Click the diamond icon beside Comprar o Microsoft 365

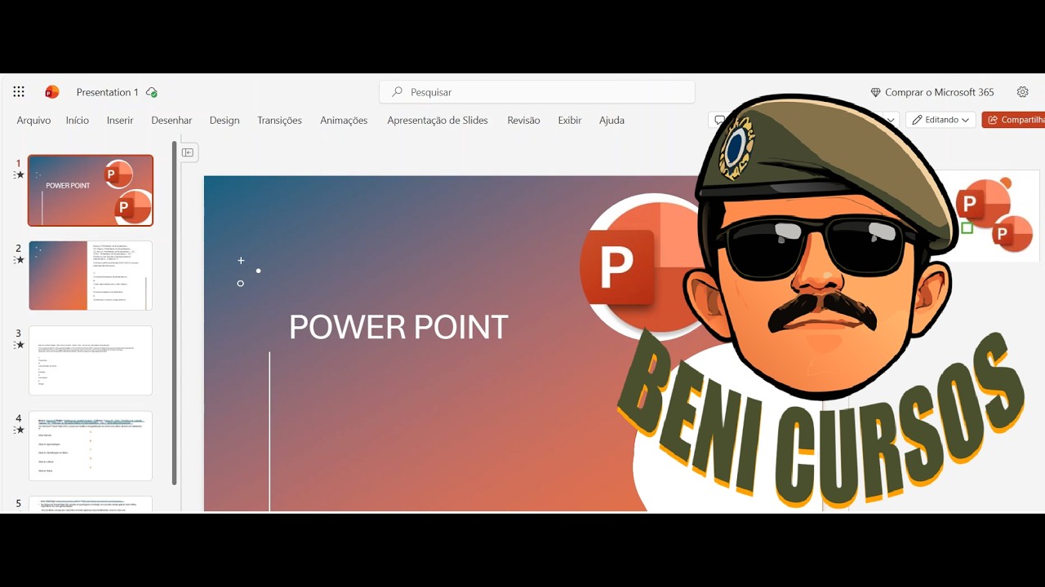875,93
